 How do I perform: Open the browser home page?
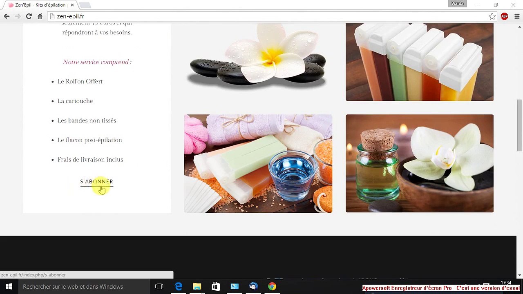(x=40, y=16)
